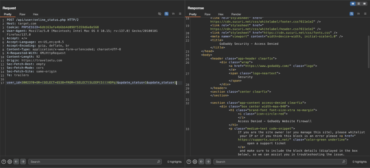Toggle hide non-printable characters in Request
The image size is (370, 168).
coord(160,14)
